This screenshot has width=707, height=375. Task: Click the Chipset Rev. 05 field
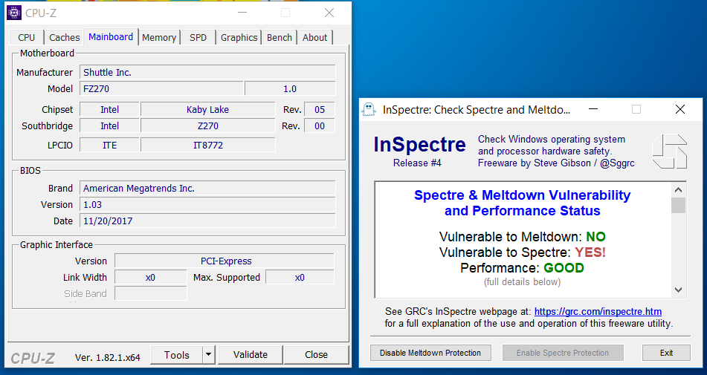[x=320, y=109]
